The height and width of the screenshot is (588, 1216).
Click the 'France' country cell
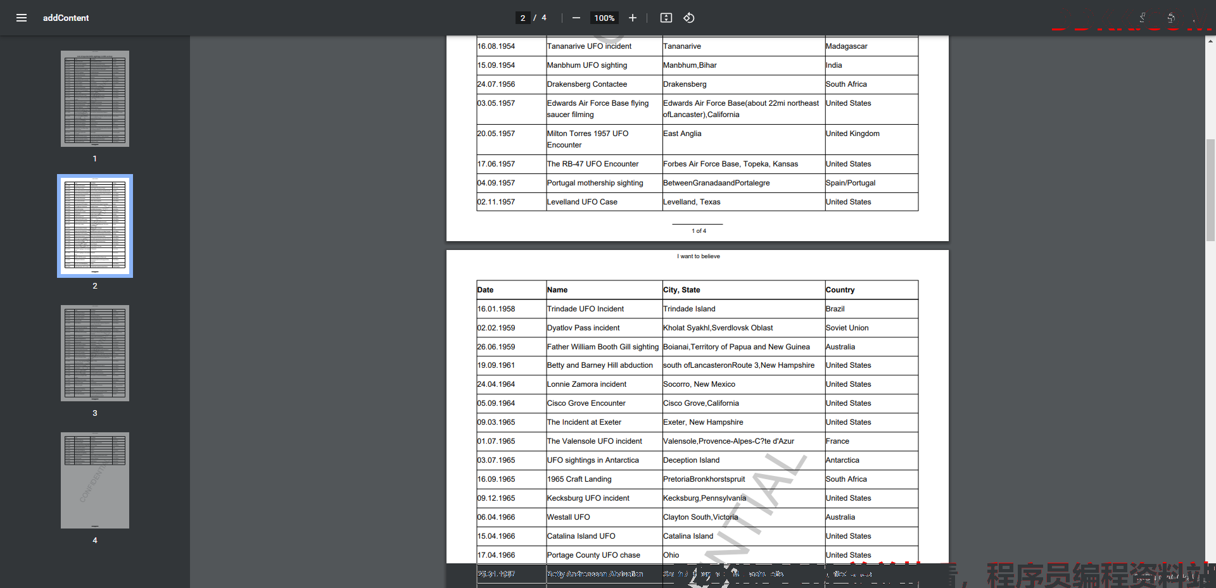tap(871, 441)
